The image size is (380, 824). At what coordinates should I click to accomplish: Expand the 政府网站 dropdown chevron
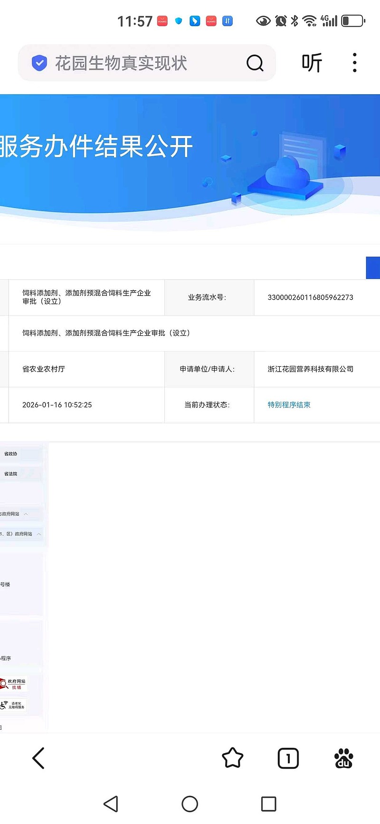pyautogui.click(x=26, y=514)
